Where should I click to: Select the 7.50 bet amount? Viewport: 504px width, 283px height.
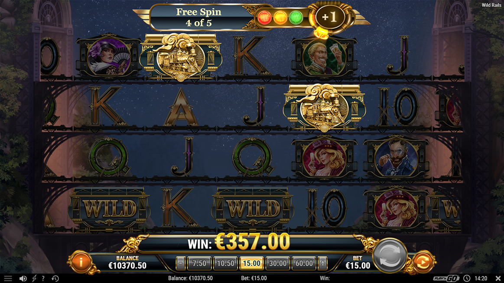[199, 264]
